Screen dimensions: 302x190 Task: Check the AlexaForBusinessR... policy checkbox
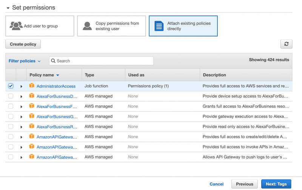tap(11, 126)
